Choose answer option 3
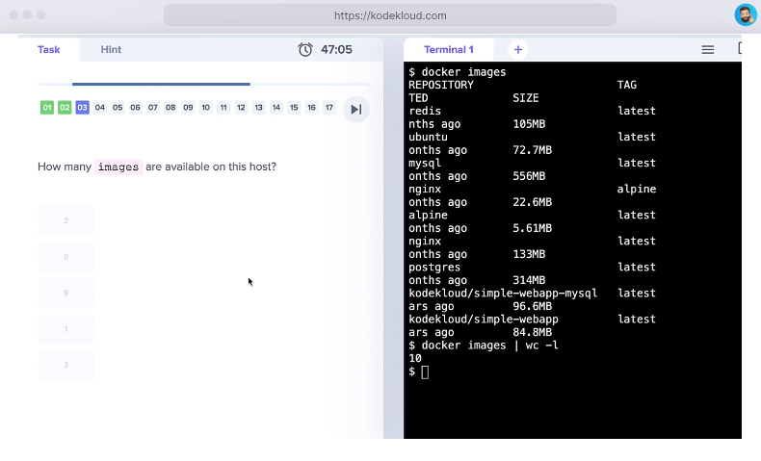The image size is (761, 461). (x=66, y=365)
